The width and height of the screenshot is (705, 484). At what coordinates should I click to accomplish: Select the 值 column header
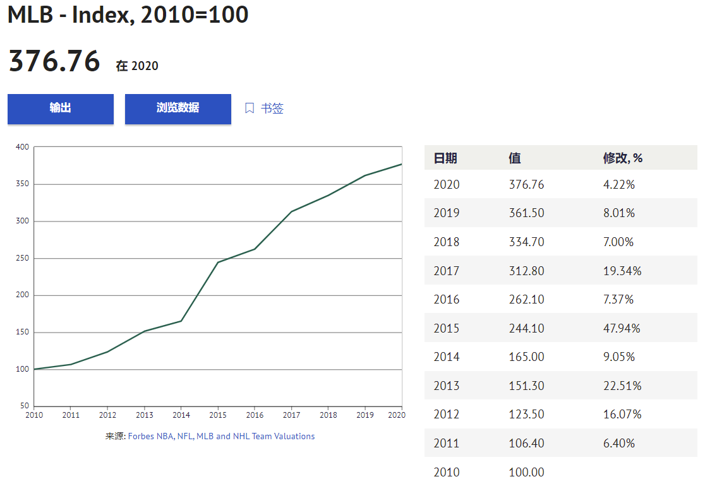[x=515, y=158]
